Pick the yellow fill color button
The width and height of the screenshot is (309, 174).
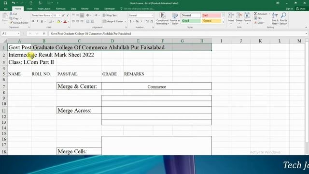click(x=58, y=21)
